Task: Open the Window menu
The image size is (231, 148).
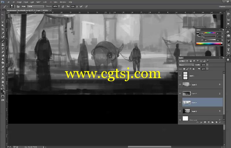Action: click(x=63, y=2)
